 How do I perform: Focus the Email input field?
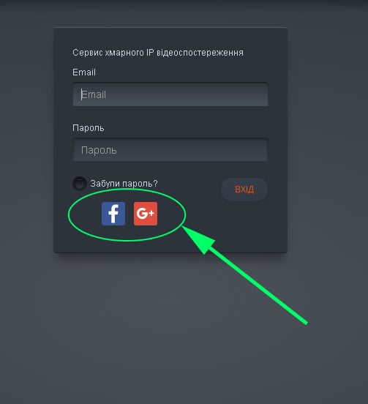click(170, 94)
